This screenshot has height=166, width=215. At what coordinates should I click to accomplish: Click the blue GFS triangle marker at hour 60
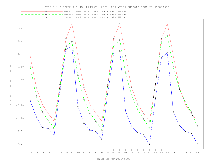(150, 145)
